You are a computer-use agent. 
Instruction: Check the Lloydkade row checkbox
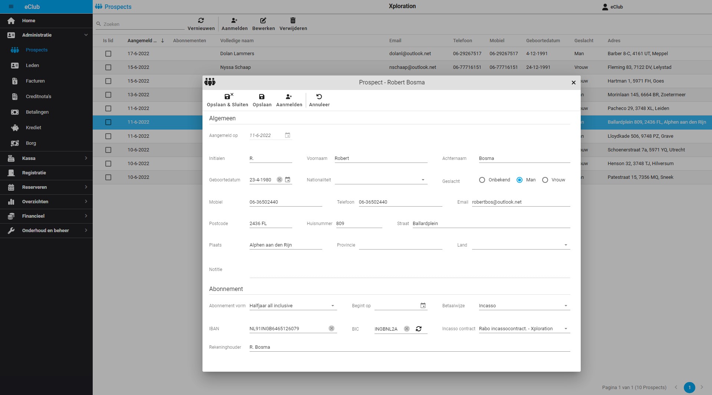[x=108, y=136]
